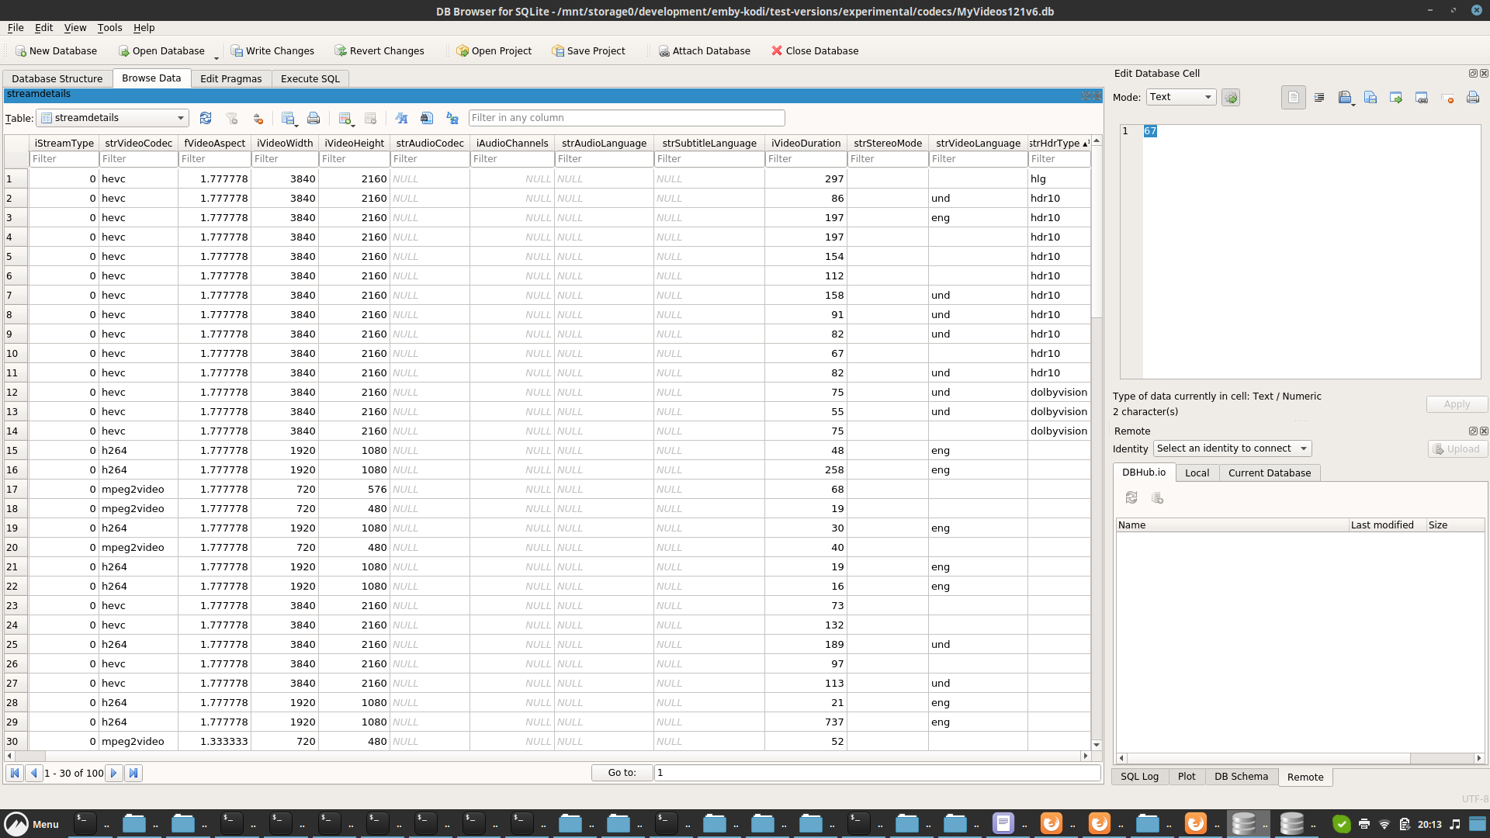1490x838 pixels.
Task: Switch to the Execute SQL tab
Action: (310, 78)
